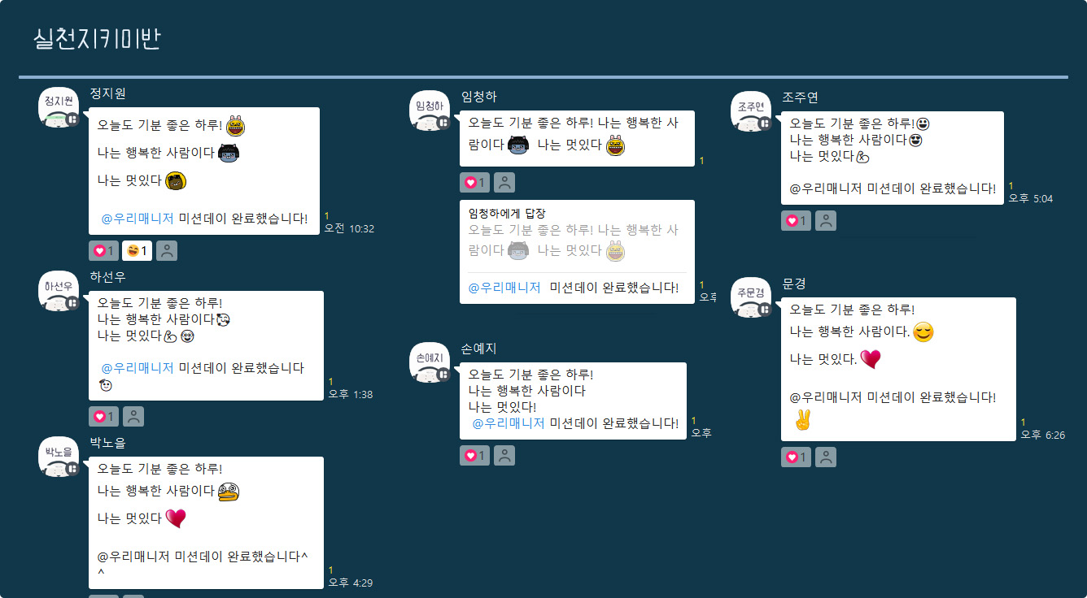The image size is (1087, 598).
Task: Open reactor list icon under 임청하's message
Action: click(504, 183)
